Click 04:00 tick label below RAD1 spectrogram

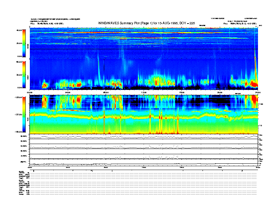[x=68, y=92]
